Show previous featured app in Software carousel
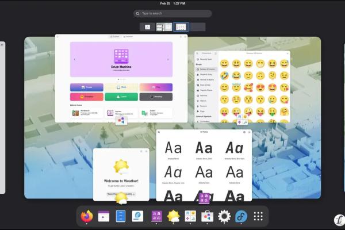The image size is (345, 230). pos(74,59)
